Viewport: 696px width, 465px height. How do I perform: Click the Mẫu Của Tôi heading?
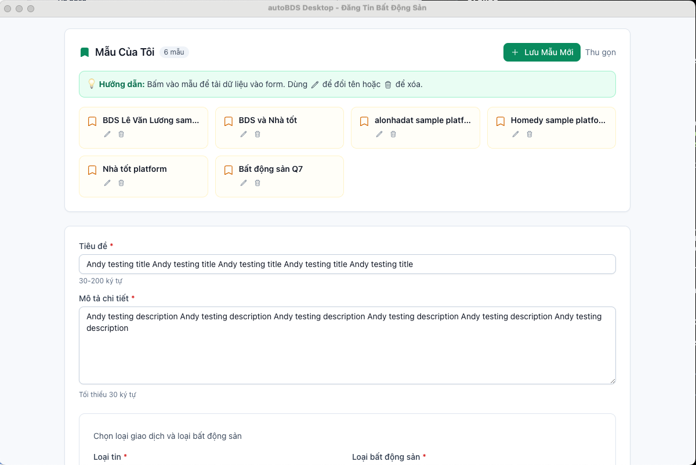pos(125,52)
